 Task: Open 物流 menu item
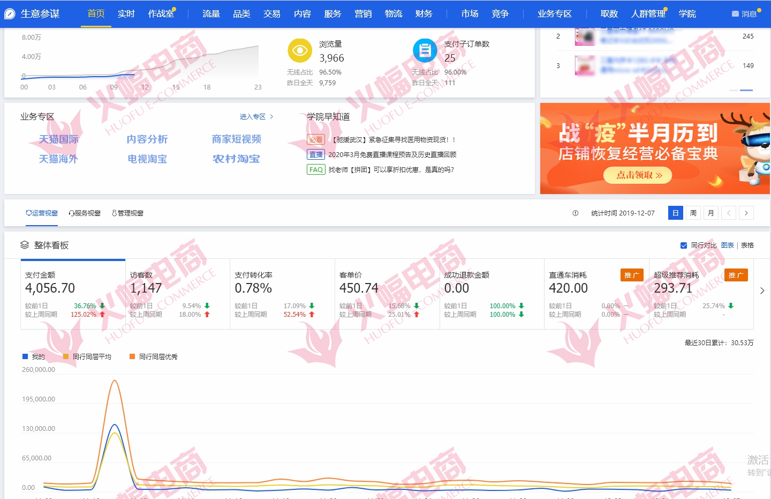point(394,13)
